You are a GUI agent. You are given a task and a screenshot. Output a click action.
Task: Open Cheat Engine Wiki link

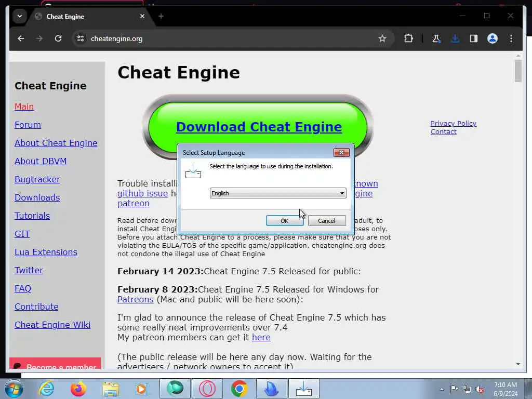point(52,325)
